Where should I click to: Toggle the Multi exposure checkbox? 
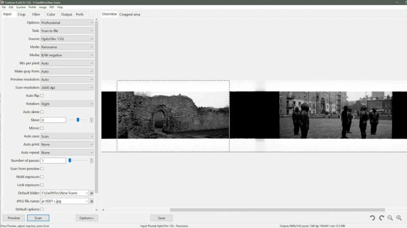coord(42,177)
